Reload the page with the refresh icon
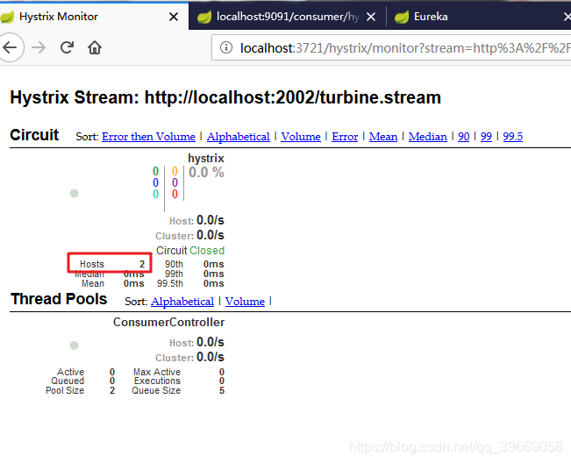This screenshot has width=571, height=463. pos(67,47)
